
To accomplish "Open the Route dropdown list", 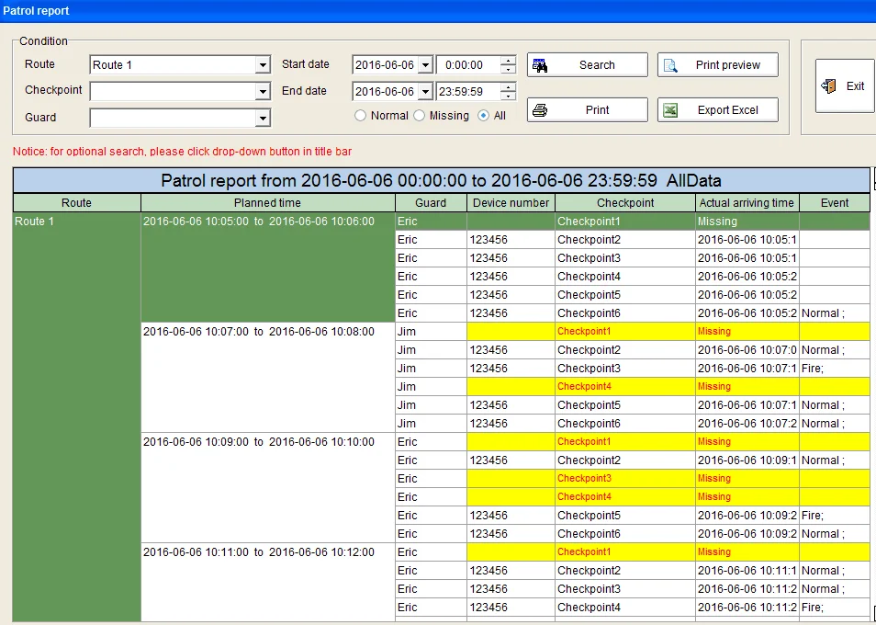I will point(263,65).
